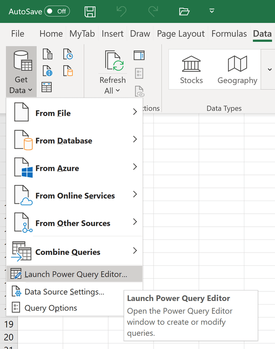
Task: Select the Stocks data type
Action: [191, 70]
